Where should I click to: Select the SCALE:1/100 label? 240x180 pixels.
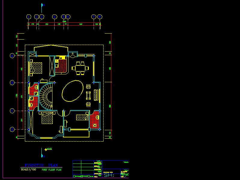29,170
